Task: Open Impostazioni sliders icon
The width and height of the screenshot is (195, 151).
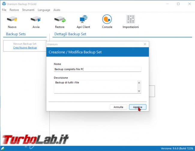Action: pyautogui.click(x=131, y=19)
